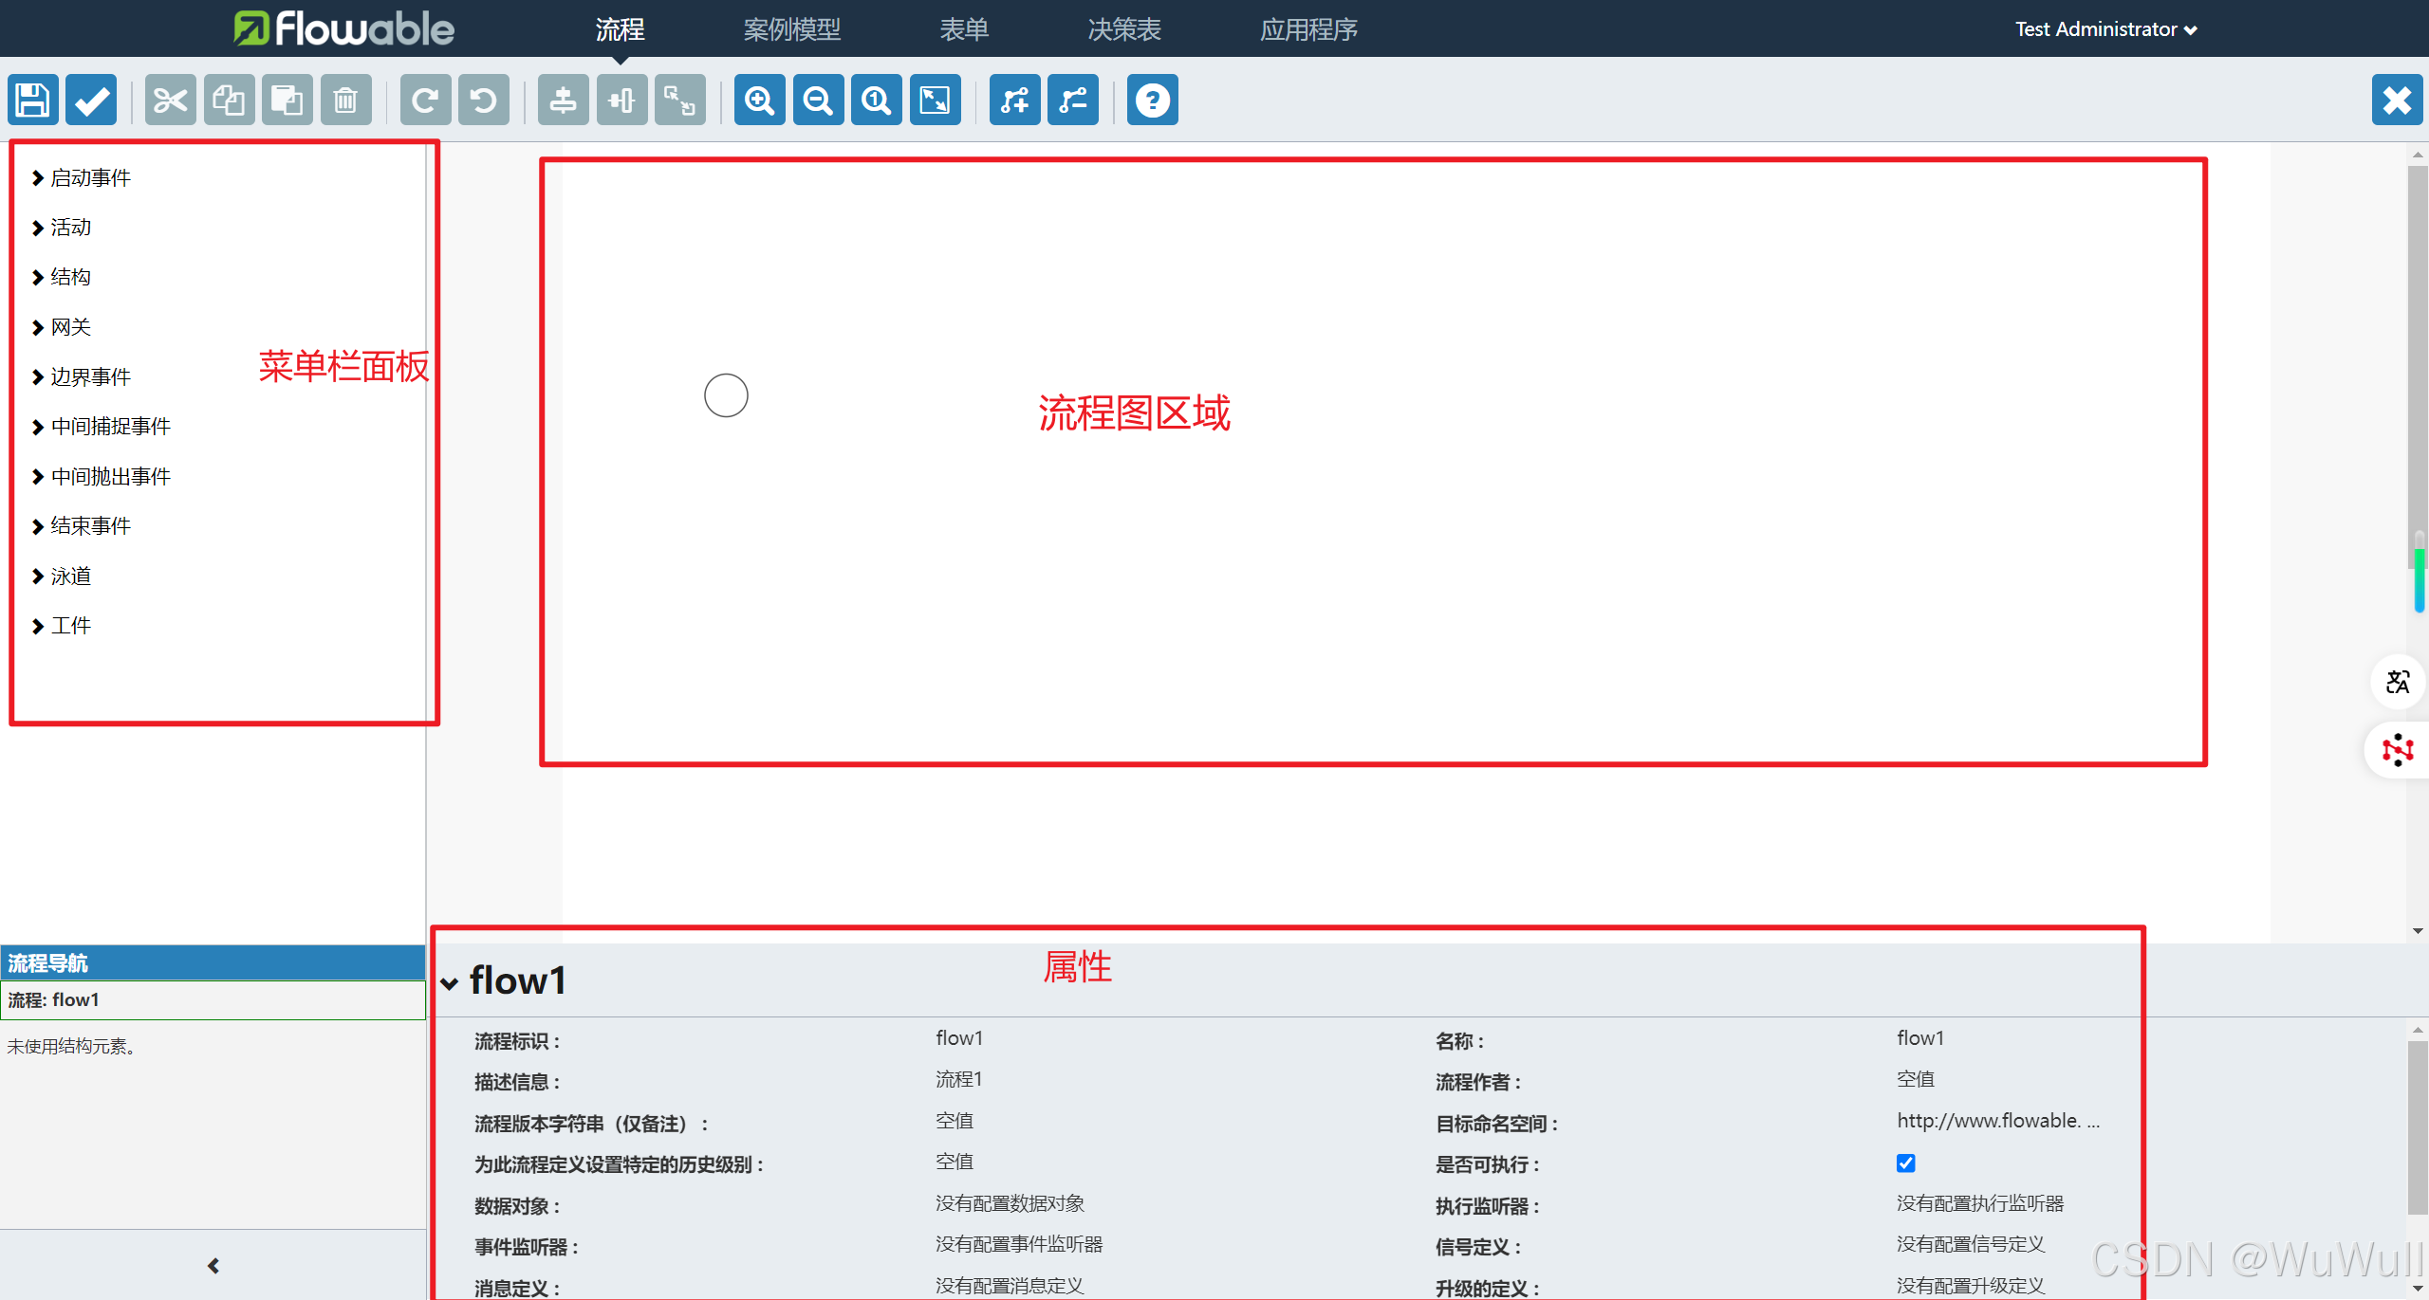Switch to the 表单 tab
The width and height of the screenshot is (2429, 1300).
[x=963, y=29]
